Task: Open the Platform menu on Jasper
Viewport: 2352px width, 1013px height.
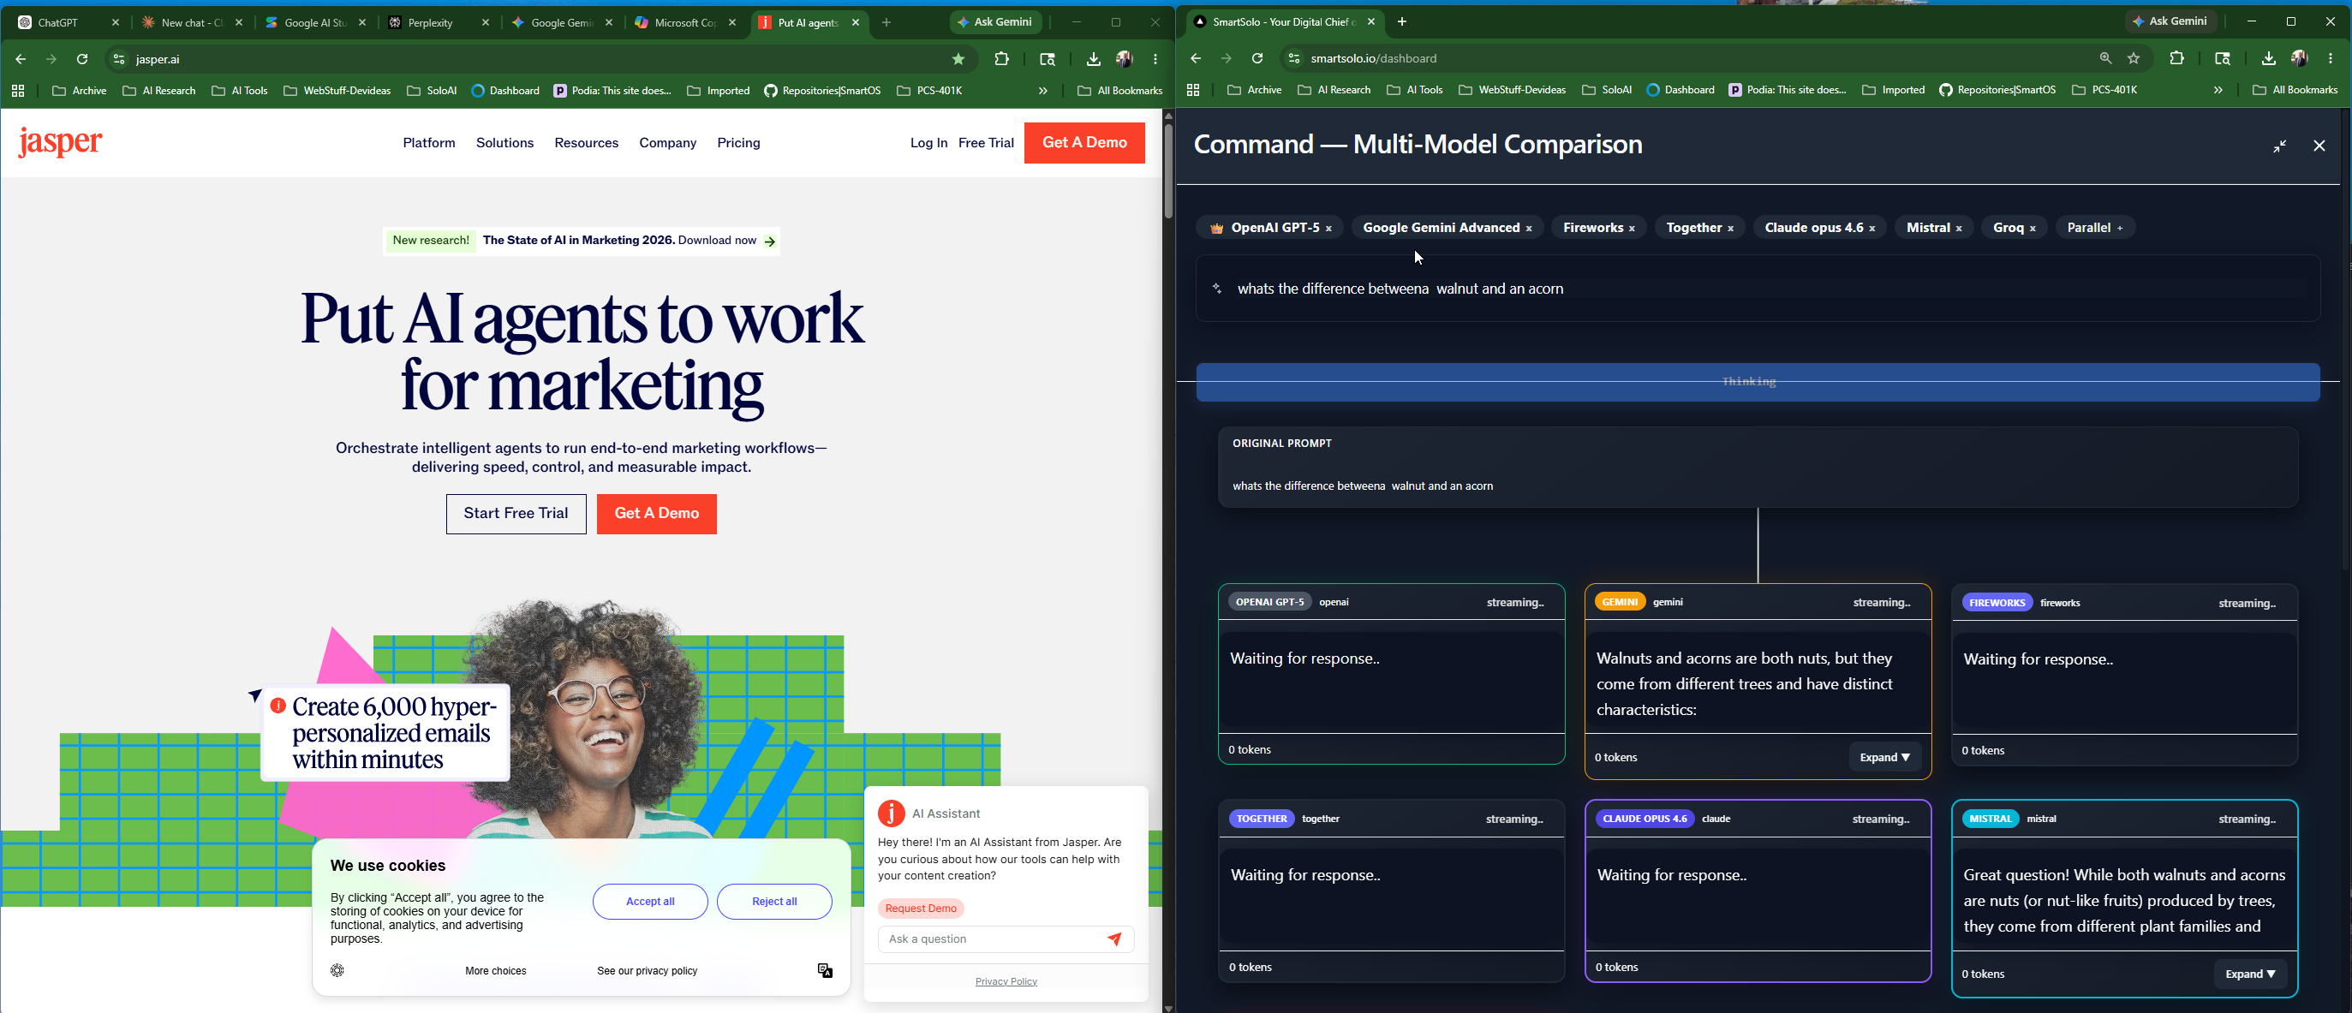Action: click(x=429, y=143)
